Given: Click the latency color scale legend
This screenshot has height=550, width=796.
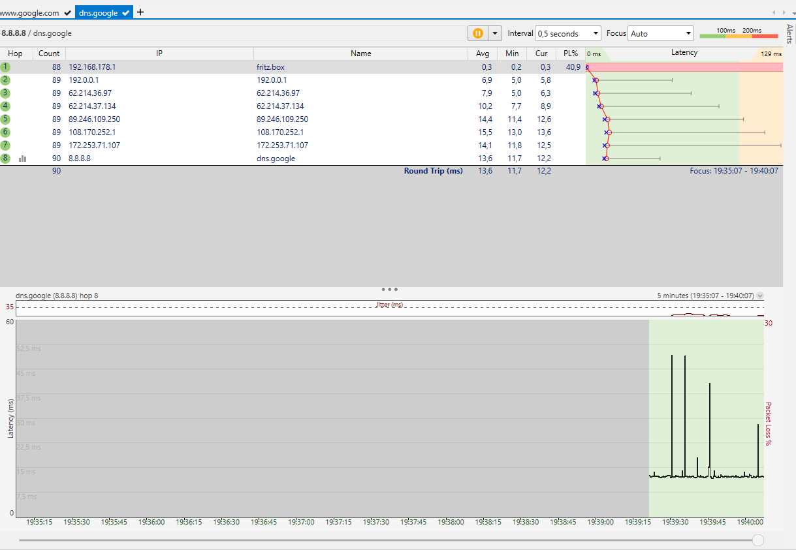Looking at the screenshot, I should 739,33.
